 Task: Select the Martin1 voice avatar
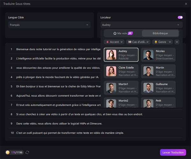[x=111, y=88]
